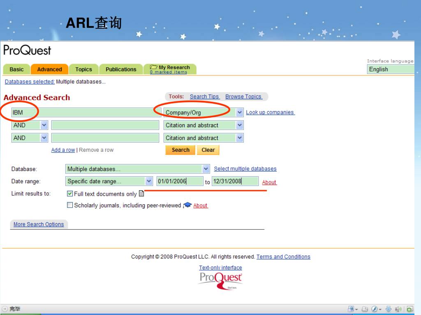Click the save page icon in status bar

click(x=351, y=309)
